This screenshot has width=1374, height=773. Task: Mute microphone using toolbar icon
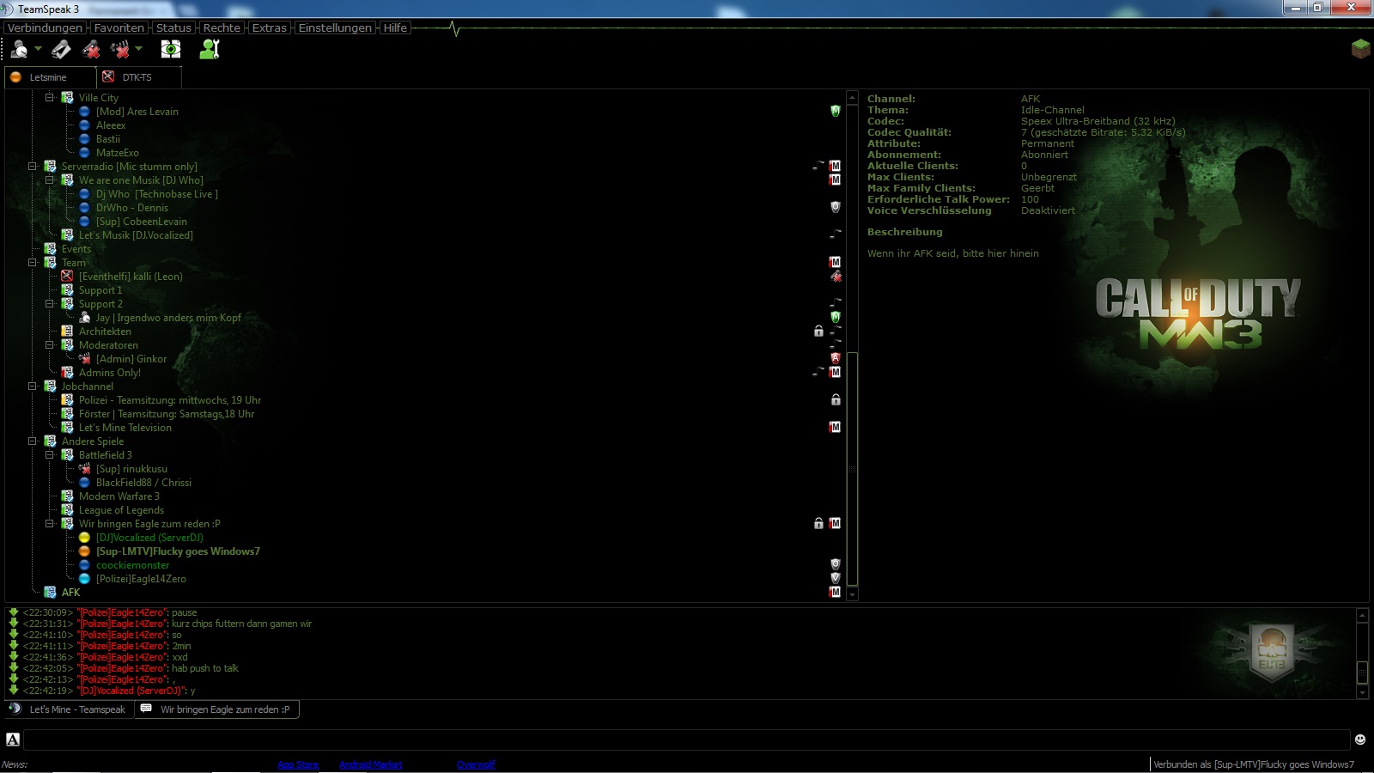click(91, 50)
